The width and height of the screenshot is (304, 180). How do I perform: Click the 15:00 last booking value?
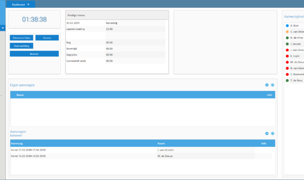[109, 29]
